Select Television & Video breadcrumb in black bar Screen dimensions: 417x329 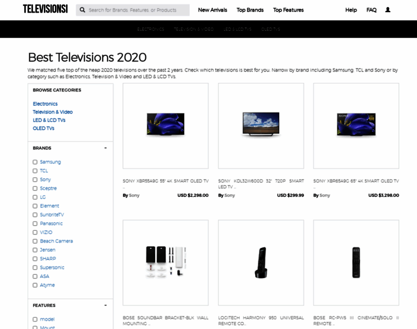click(194, 29)
